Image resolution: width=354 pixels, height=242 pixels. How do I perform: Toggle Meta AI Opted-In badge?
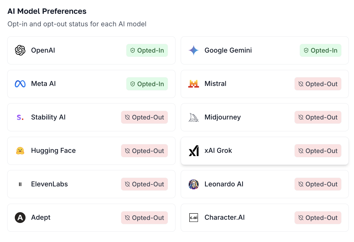147,84
